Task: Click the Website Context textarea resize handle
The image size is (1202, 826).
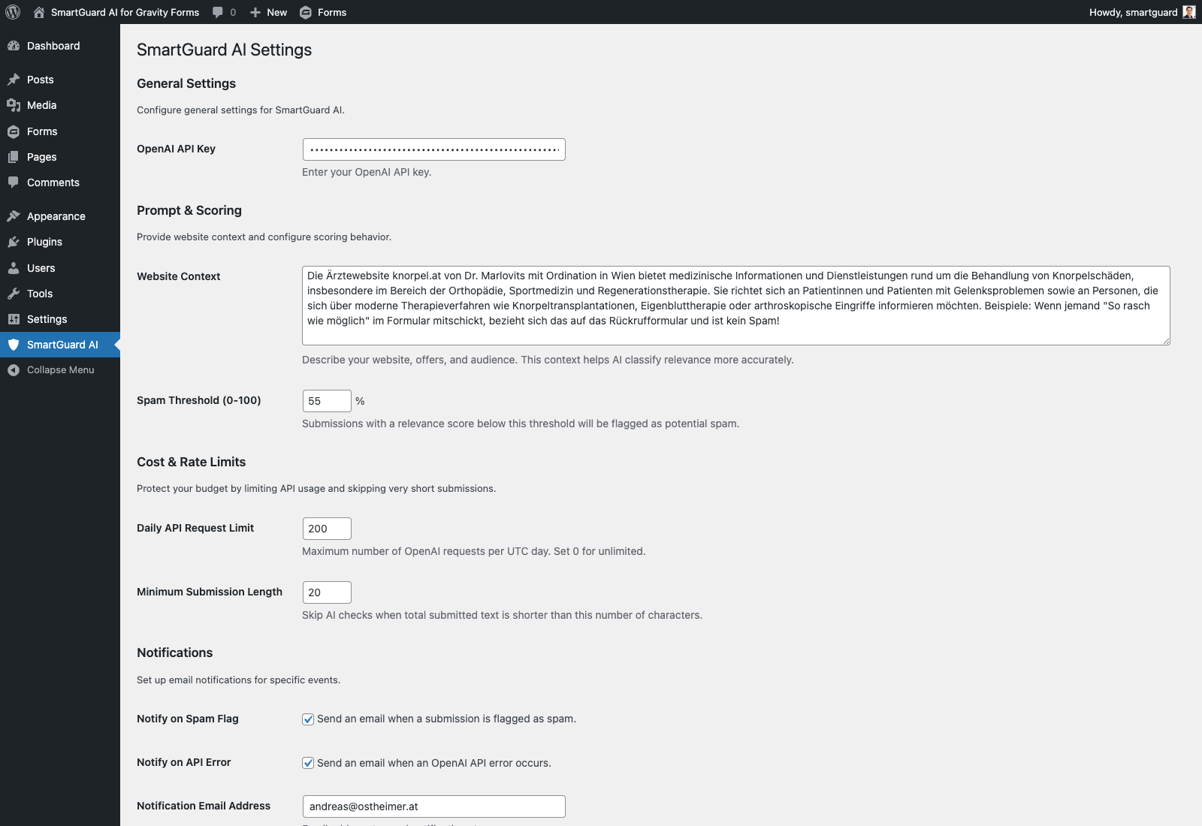Action: pos(1166,341)
